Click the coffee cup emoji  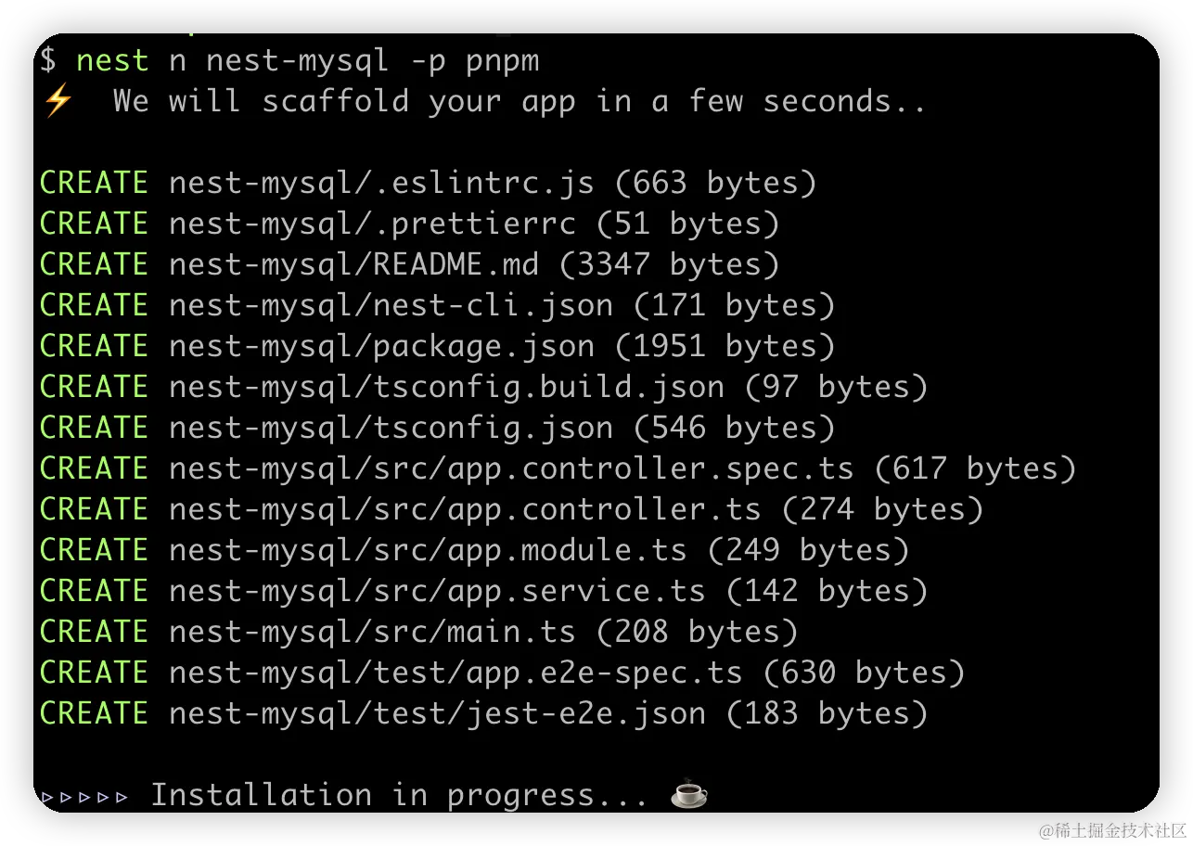coord(688,795)
